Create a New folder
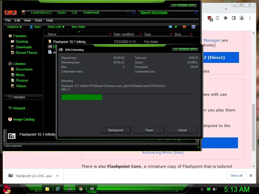This screenshot has height=194, width=259. pyautogui.click(x=78, y=27)
